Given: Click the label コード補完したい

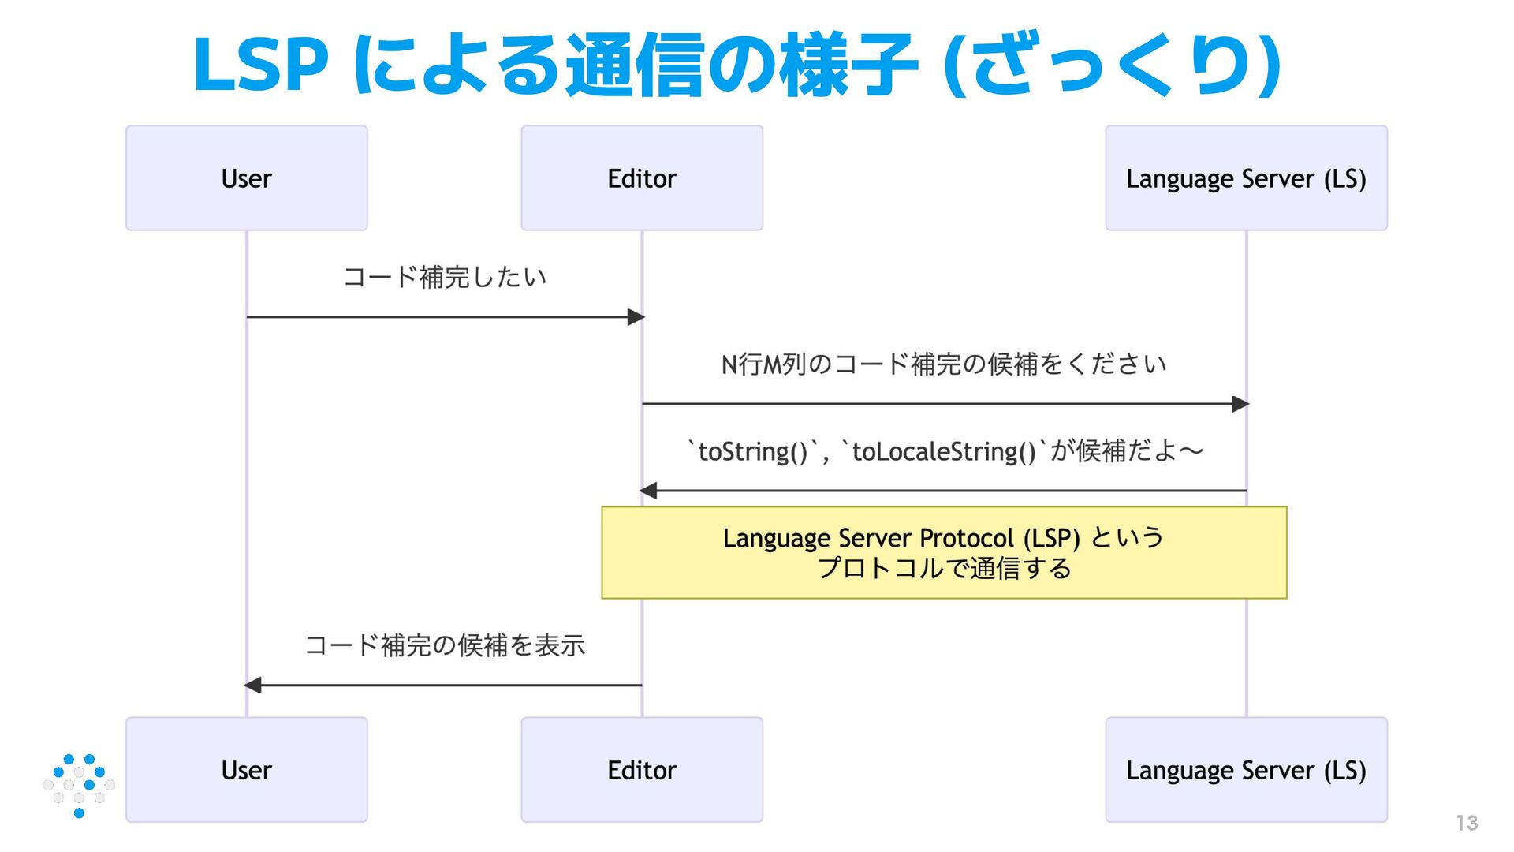Looking at the screenshot, I should [x=444, y=277].
